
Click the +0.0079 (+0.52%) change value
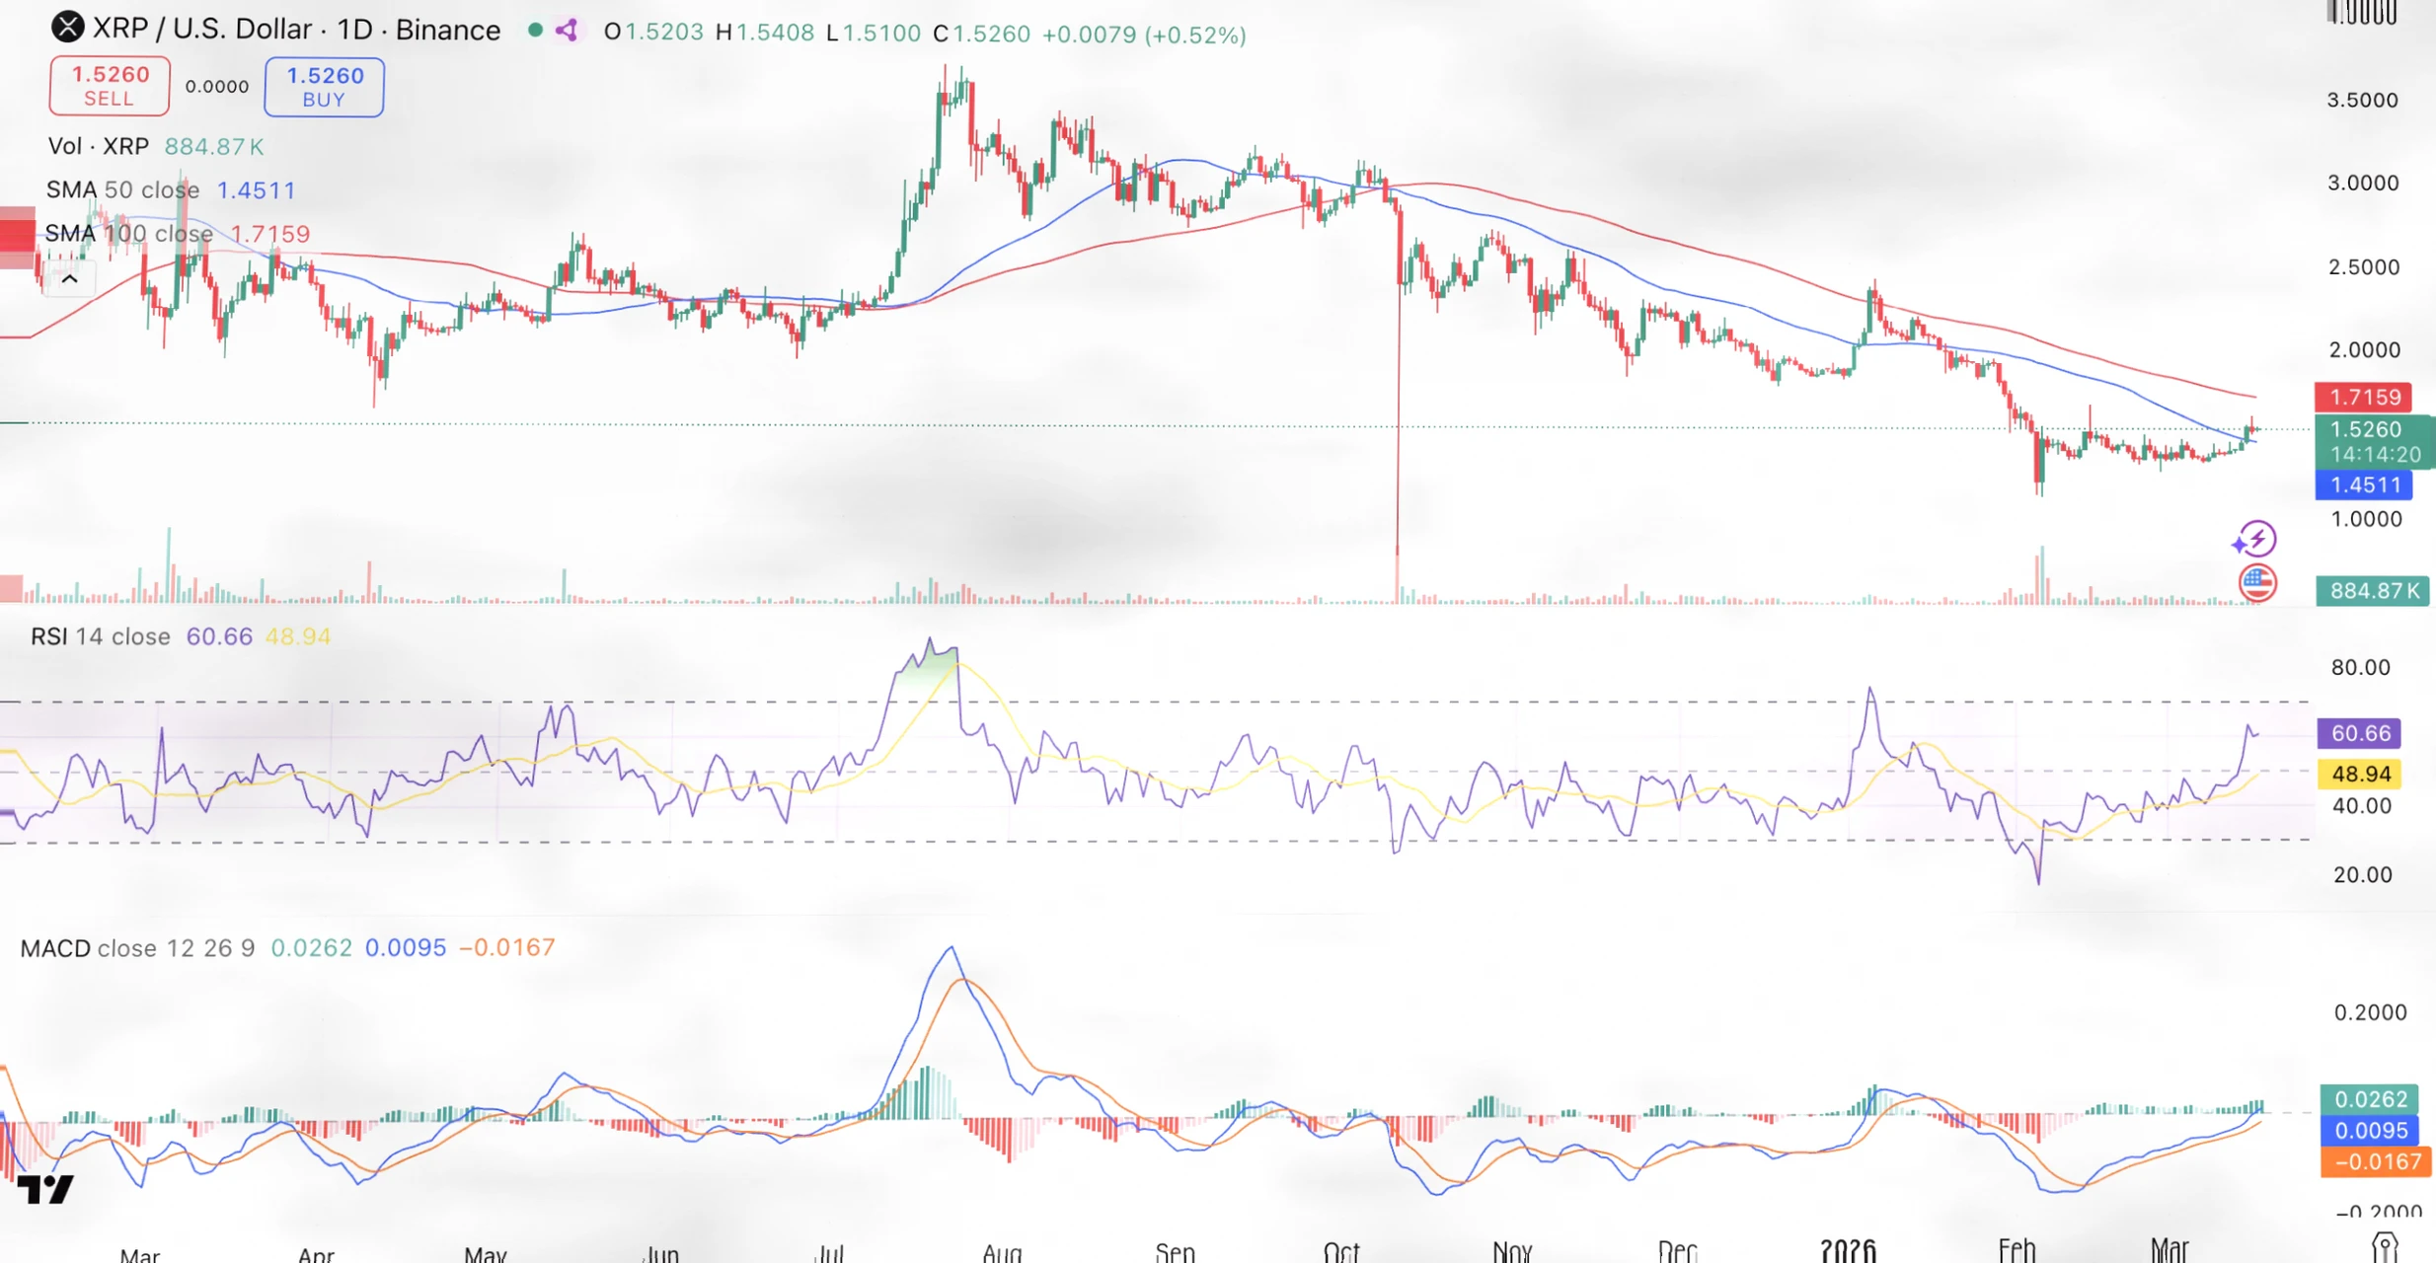coord(1144,35)
